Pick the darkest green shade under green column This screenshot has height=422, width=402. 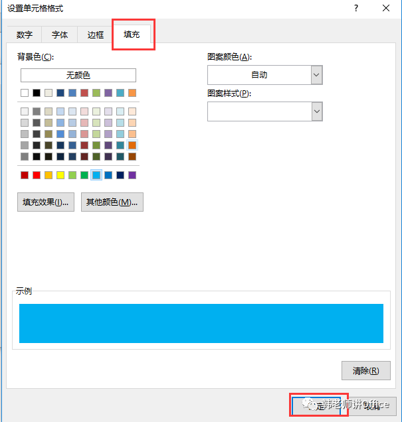pos(96,157)
